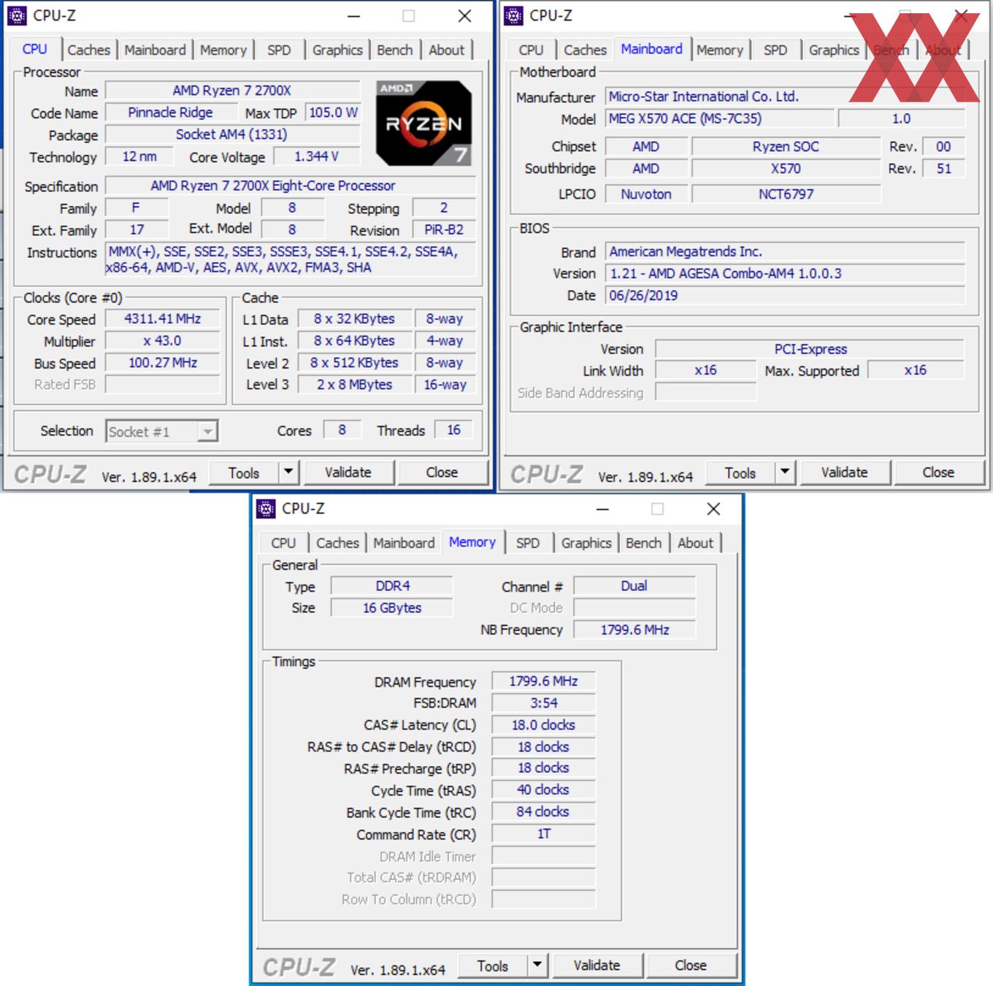Click CPU-Z app icon in CPU window title
This screenshot has width=993, height=986.
(17, 15)
